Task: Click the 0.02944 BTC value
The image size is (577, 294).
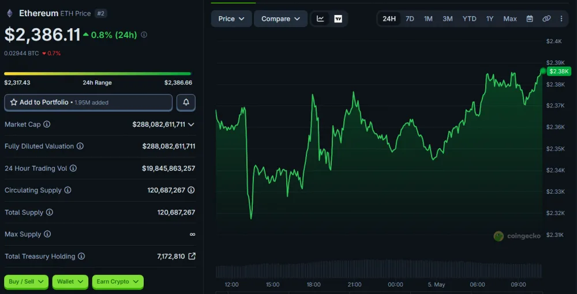Action: (21, 53)
